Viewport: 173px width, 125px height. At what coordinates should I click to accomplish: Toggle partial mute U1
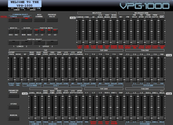[49, 31]
